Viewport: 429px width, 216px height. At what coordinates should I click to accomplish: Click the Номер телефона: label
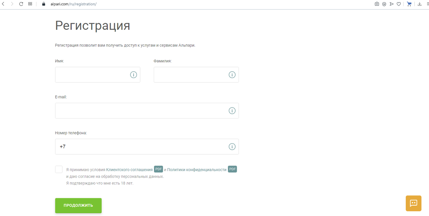pyautogui.click(x=71, y=133)
